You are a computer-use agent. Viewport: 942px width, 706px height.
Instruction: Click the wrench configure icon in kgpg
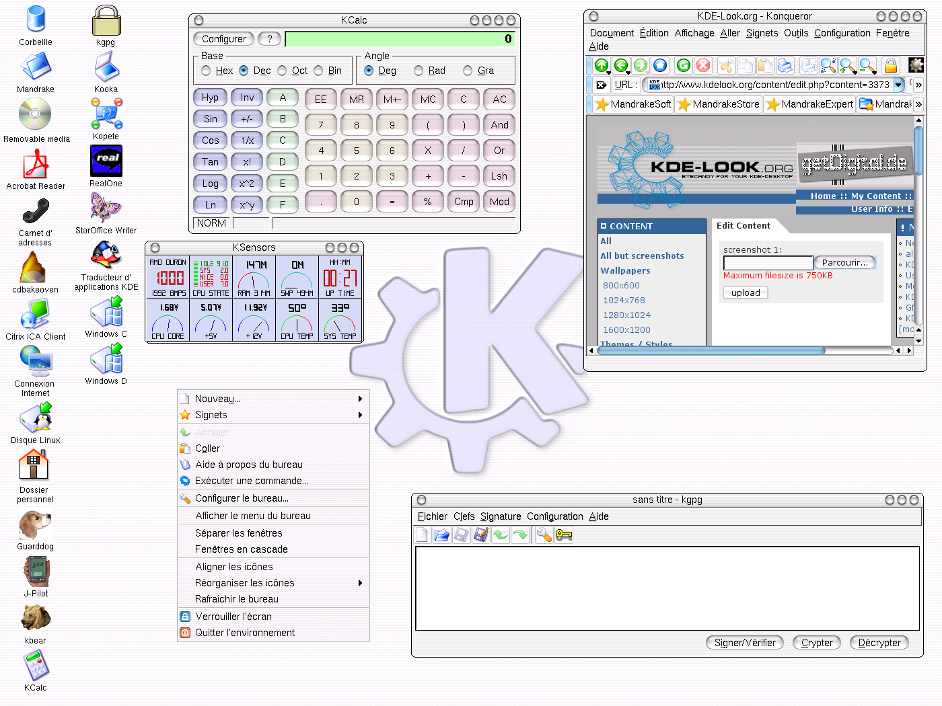pyautogui.click(x=544, y=535)
